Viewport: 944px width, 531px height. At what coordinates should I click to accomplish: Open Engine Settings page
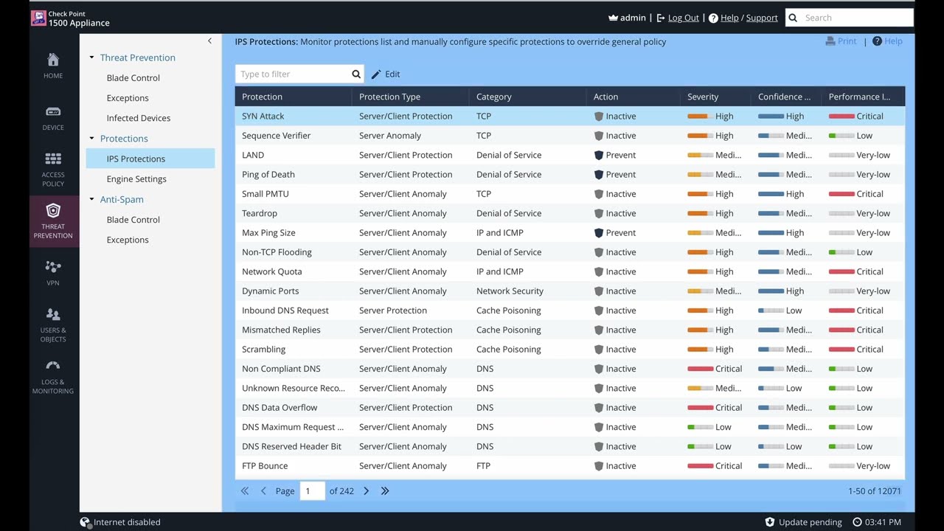pos(136,179)
